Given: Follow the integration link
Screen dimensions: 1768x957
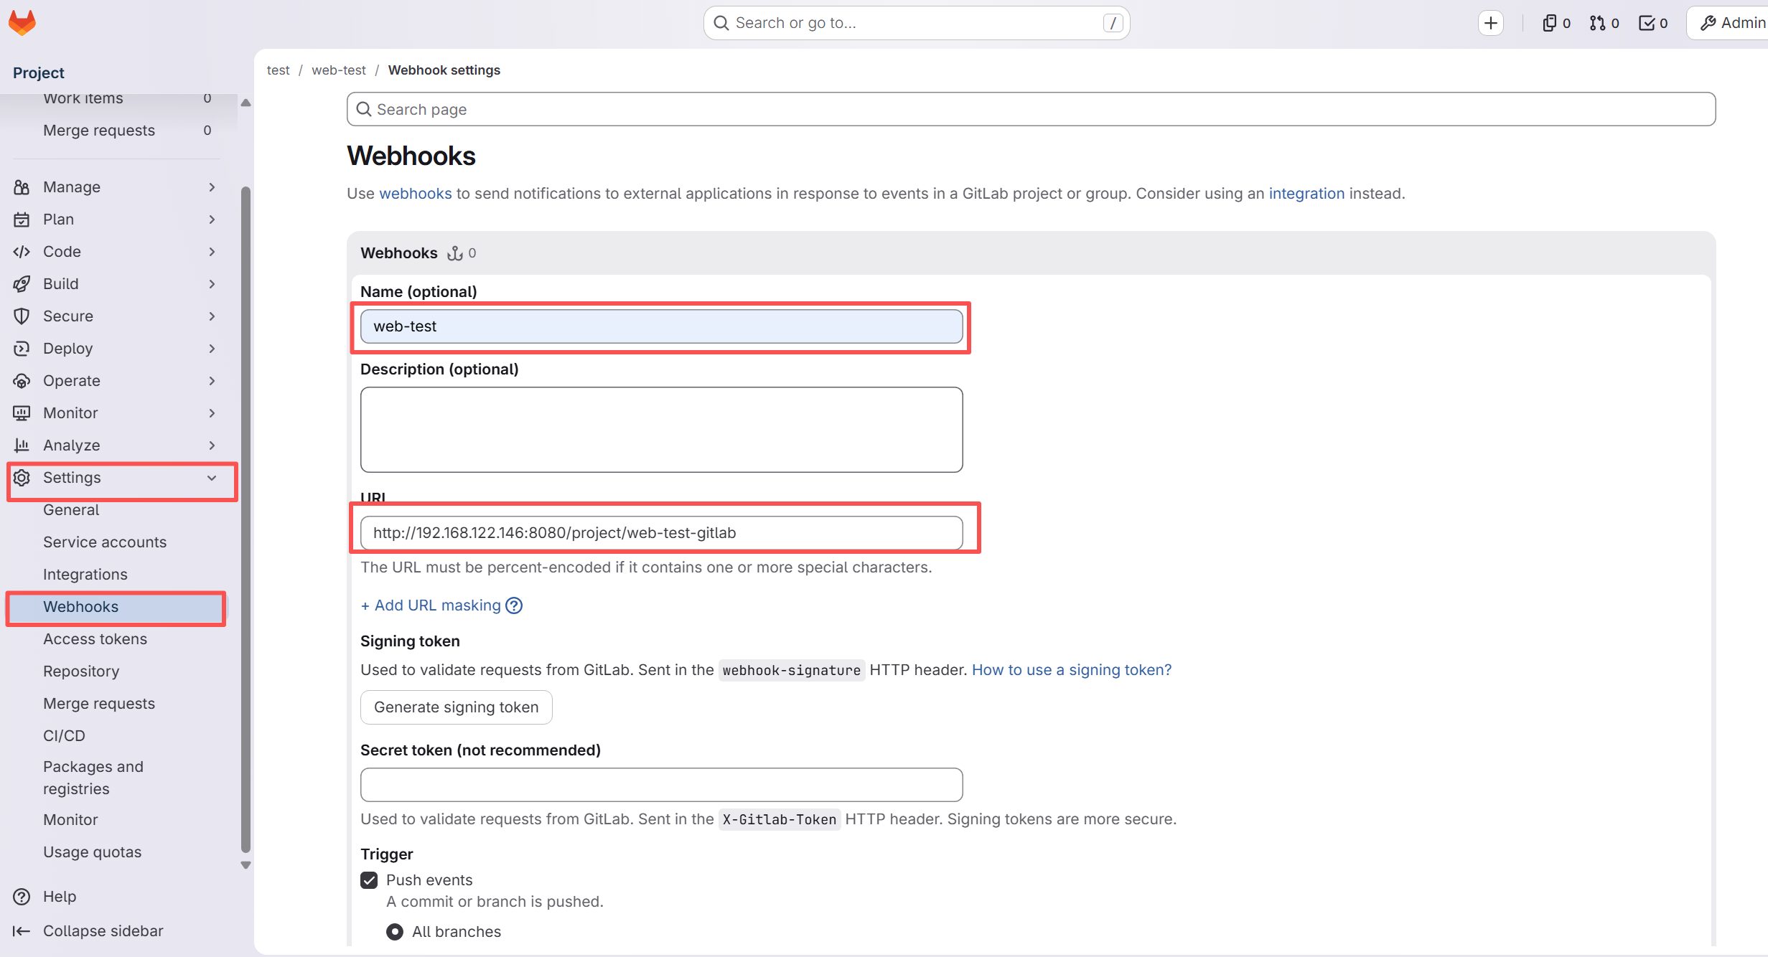Looking at the screenshot, I should [x=1306, y=194].
